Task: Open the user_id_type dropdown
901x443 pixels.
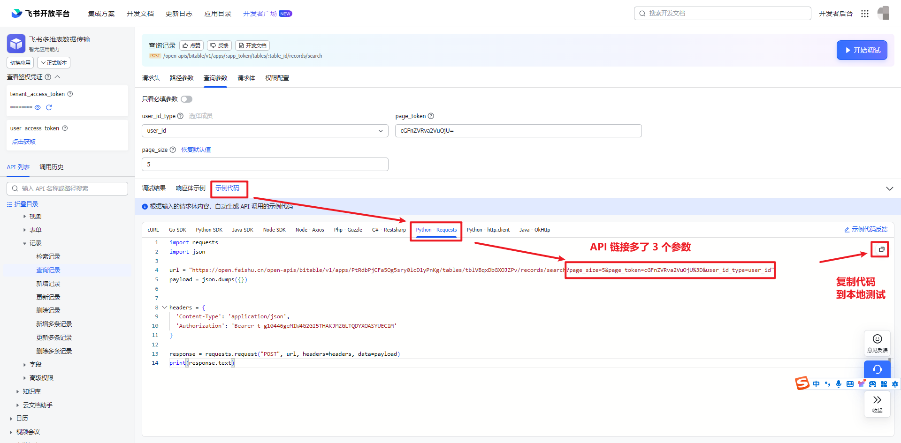Action: click(265, 131)
